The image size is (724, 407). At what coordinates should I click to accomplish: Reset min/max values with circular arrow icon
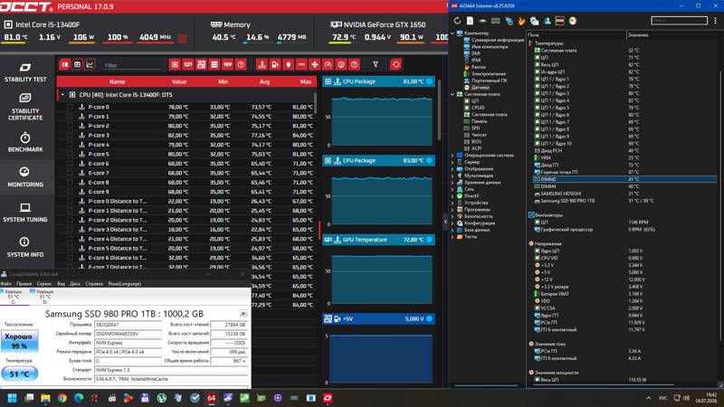[x=395, y=64]
